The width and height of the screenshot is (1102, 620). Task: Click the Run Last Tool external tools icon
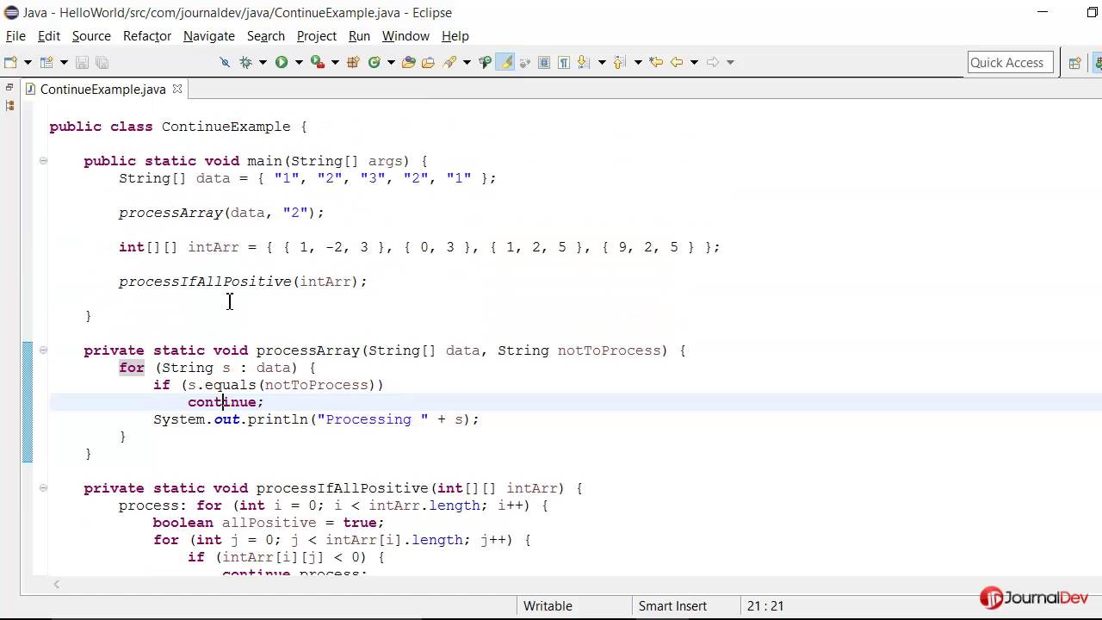(x=318, y=62)
